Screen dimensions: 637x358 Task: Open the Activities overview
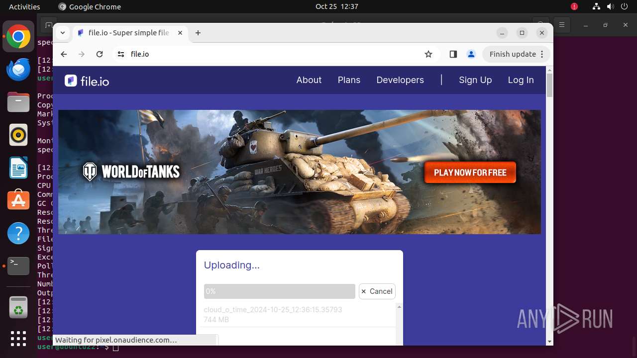pos(24,6)
